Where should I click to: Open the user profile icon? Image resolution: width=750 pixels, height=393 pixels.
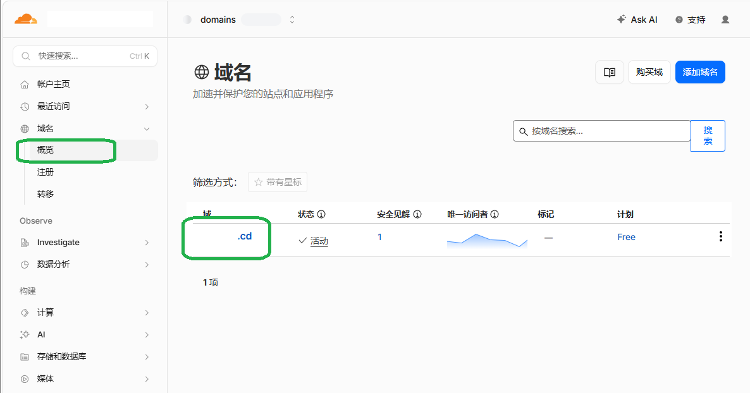725,20
